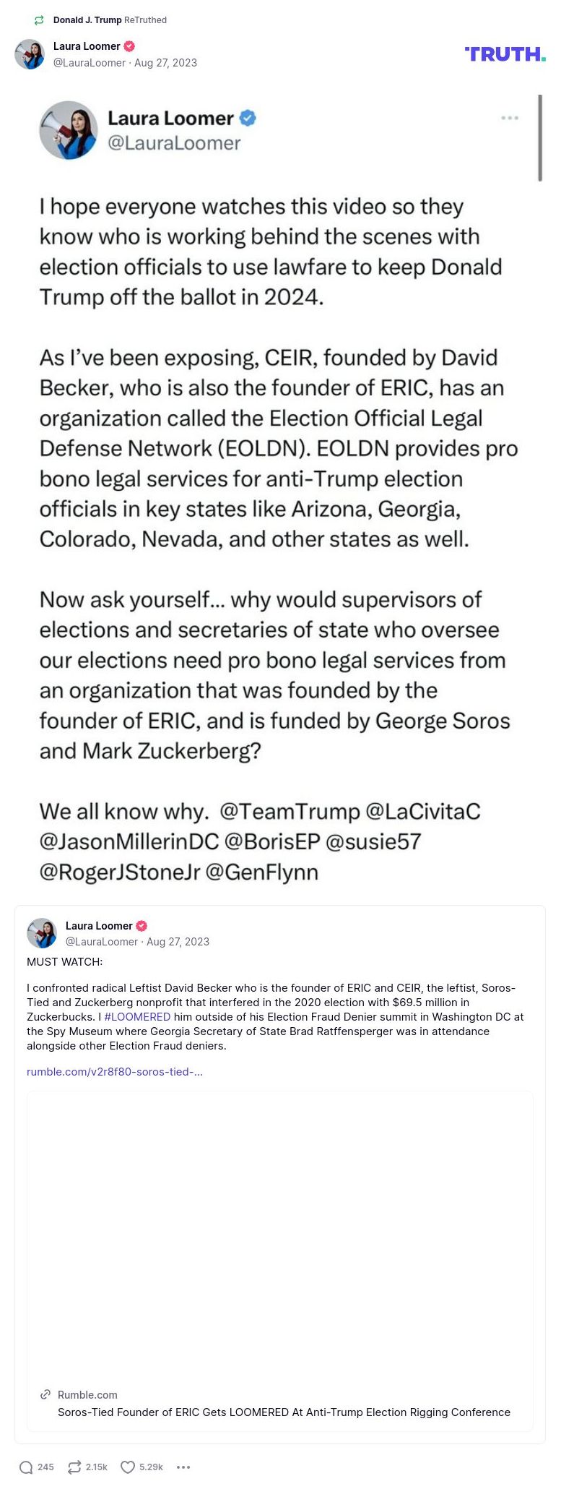
Task: Open the rumble.com/v2r8f80 link
Action: [114, 1072]
